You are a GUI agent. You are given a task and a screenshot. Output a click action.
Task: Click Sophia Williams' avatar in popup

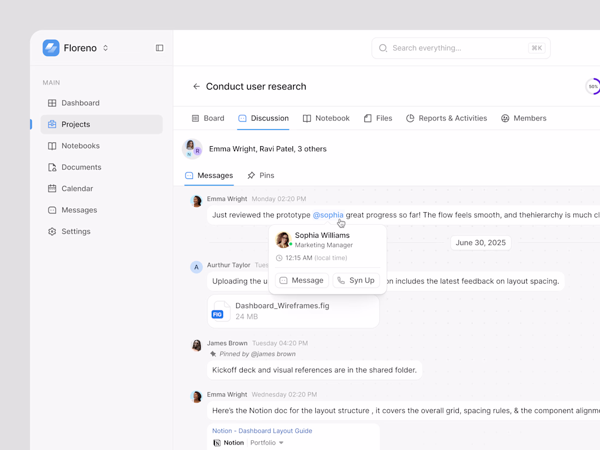tap(283, 240)
